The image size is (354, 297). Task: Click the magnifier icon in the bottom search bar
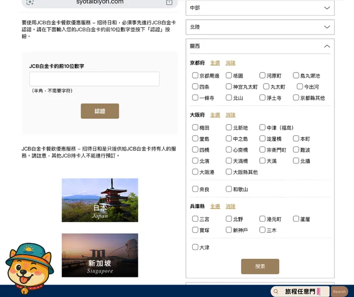click(276, 291)
